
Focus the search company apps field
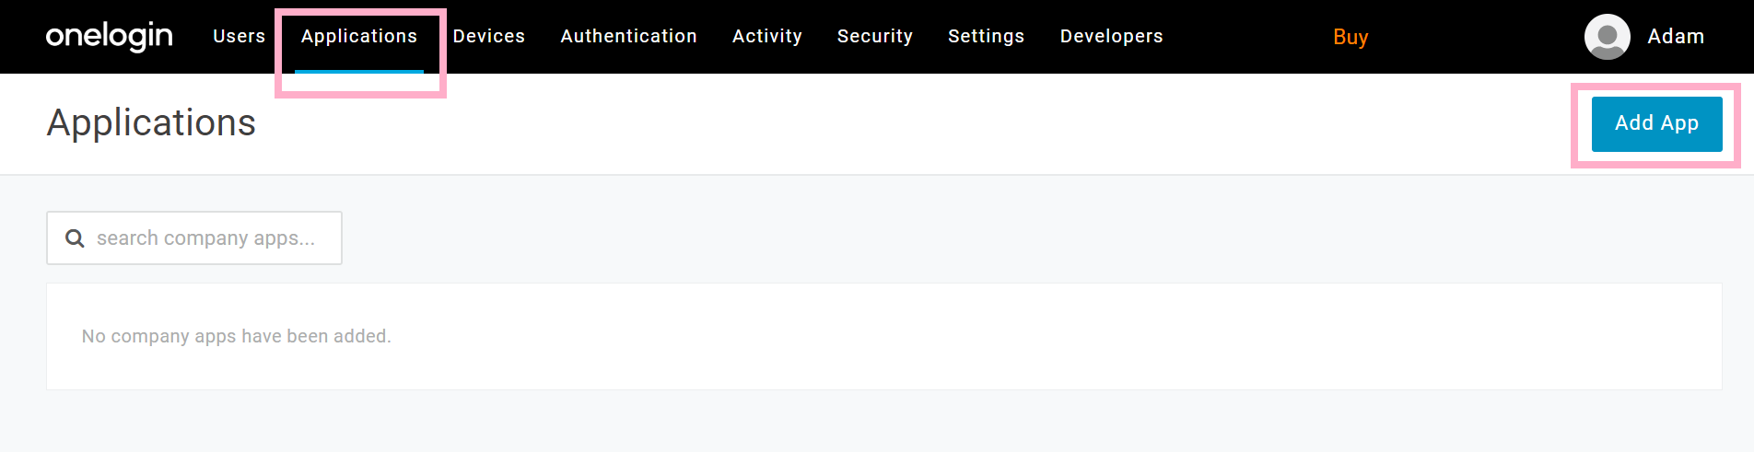194,238
